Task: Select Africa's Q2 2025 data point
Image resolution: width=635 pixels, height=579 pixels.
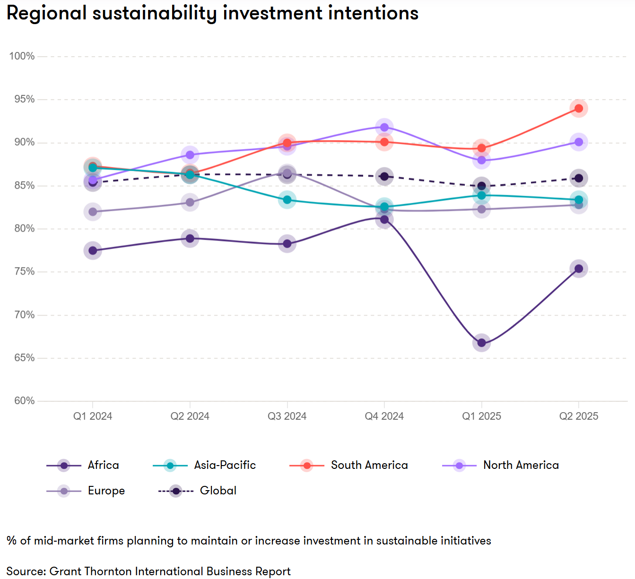Action: 578,269
